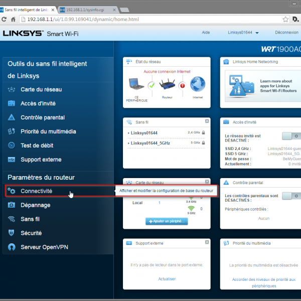
Task: Open Carte du réseau tool icon
Action: 12,90
